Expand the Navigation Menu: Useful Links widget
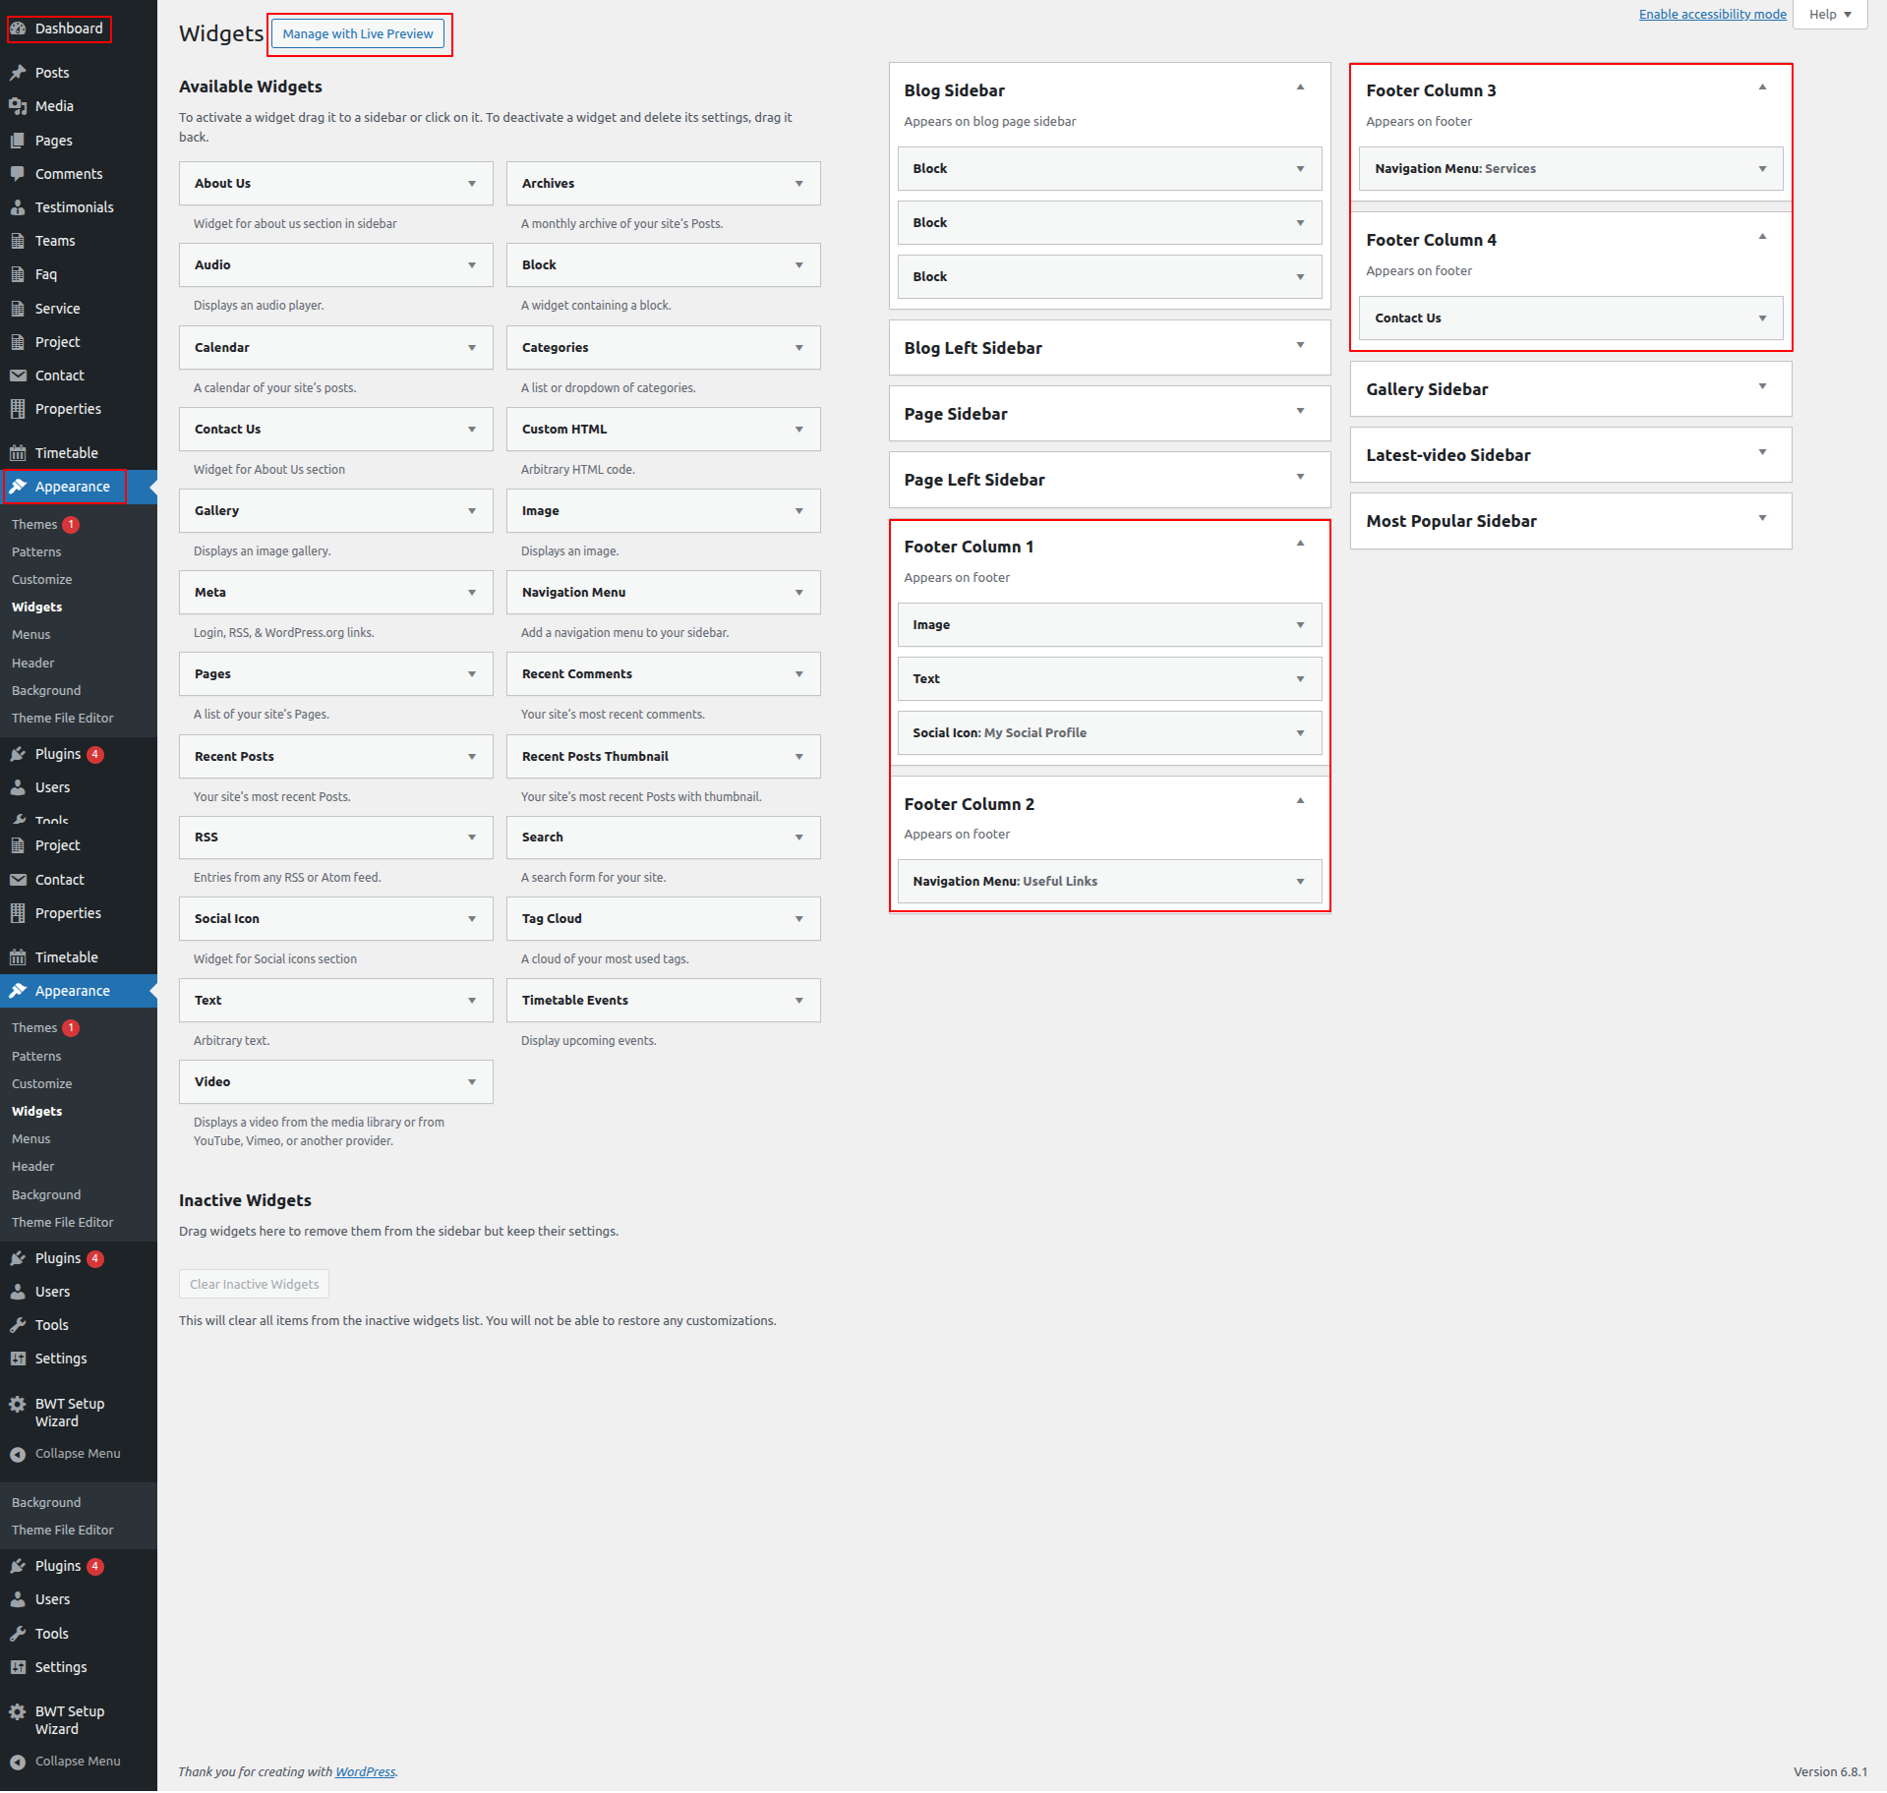Screen dimensions: 1887x1793 [1300, 882]
